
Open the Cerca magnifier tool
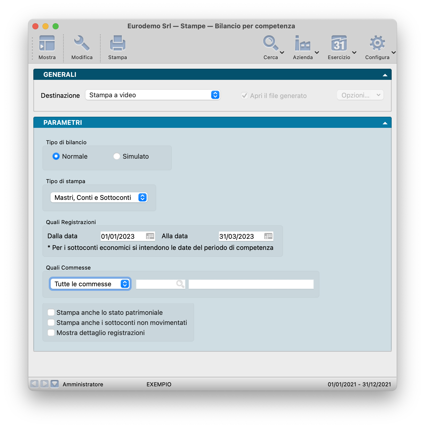tap(271, 43)
